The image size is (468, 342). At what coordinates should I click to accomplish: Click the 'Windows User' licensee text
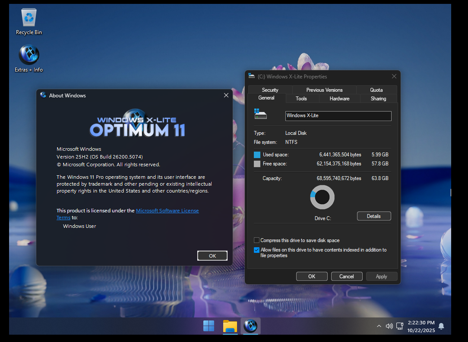79,226
